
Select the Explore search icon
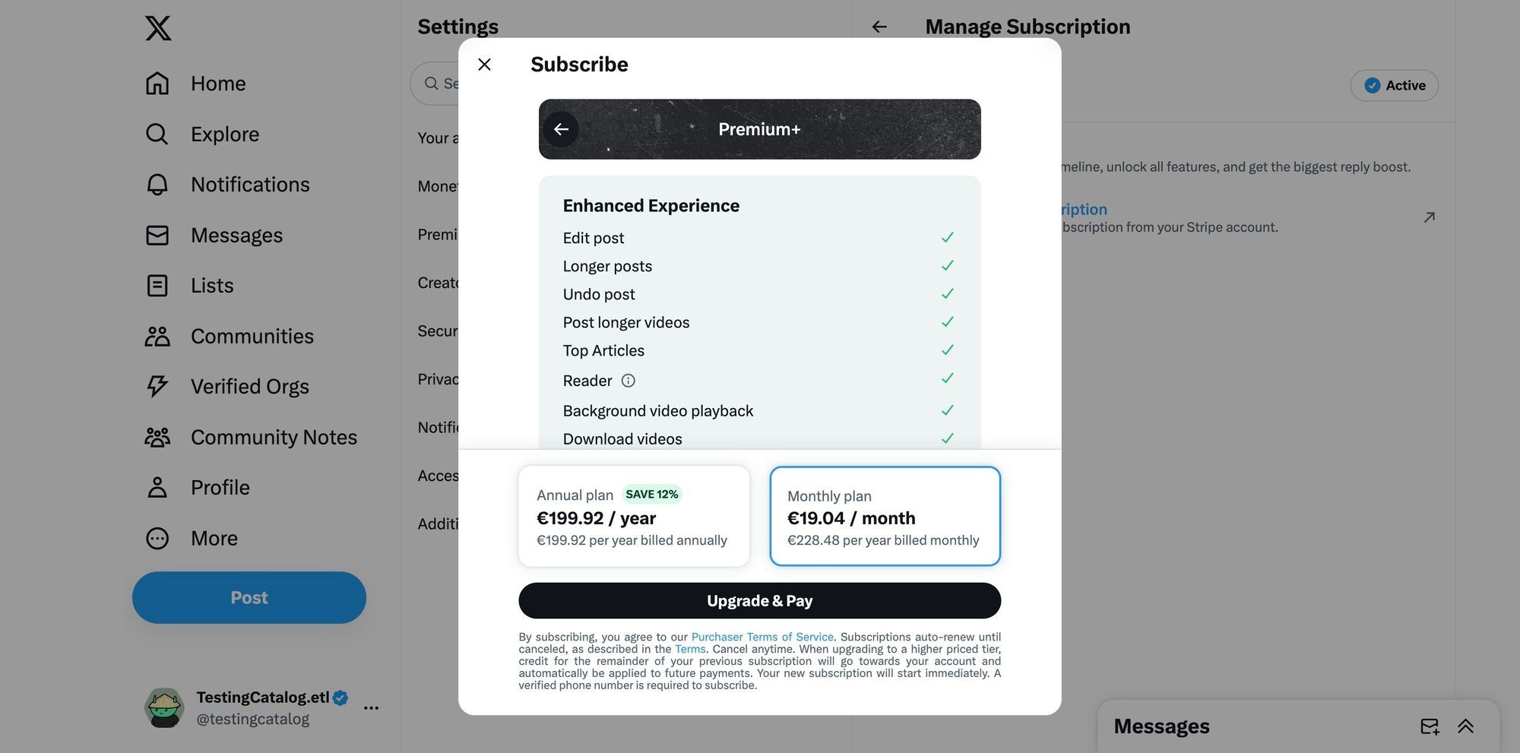tap(157, 134)
